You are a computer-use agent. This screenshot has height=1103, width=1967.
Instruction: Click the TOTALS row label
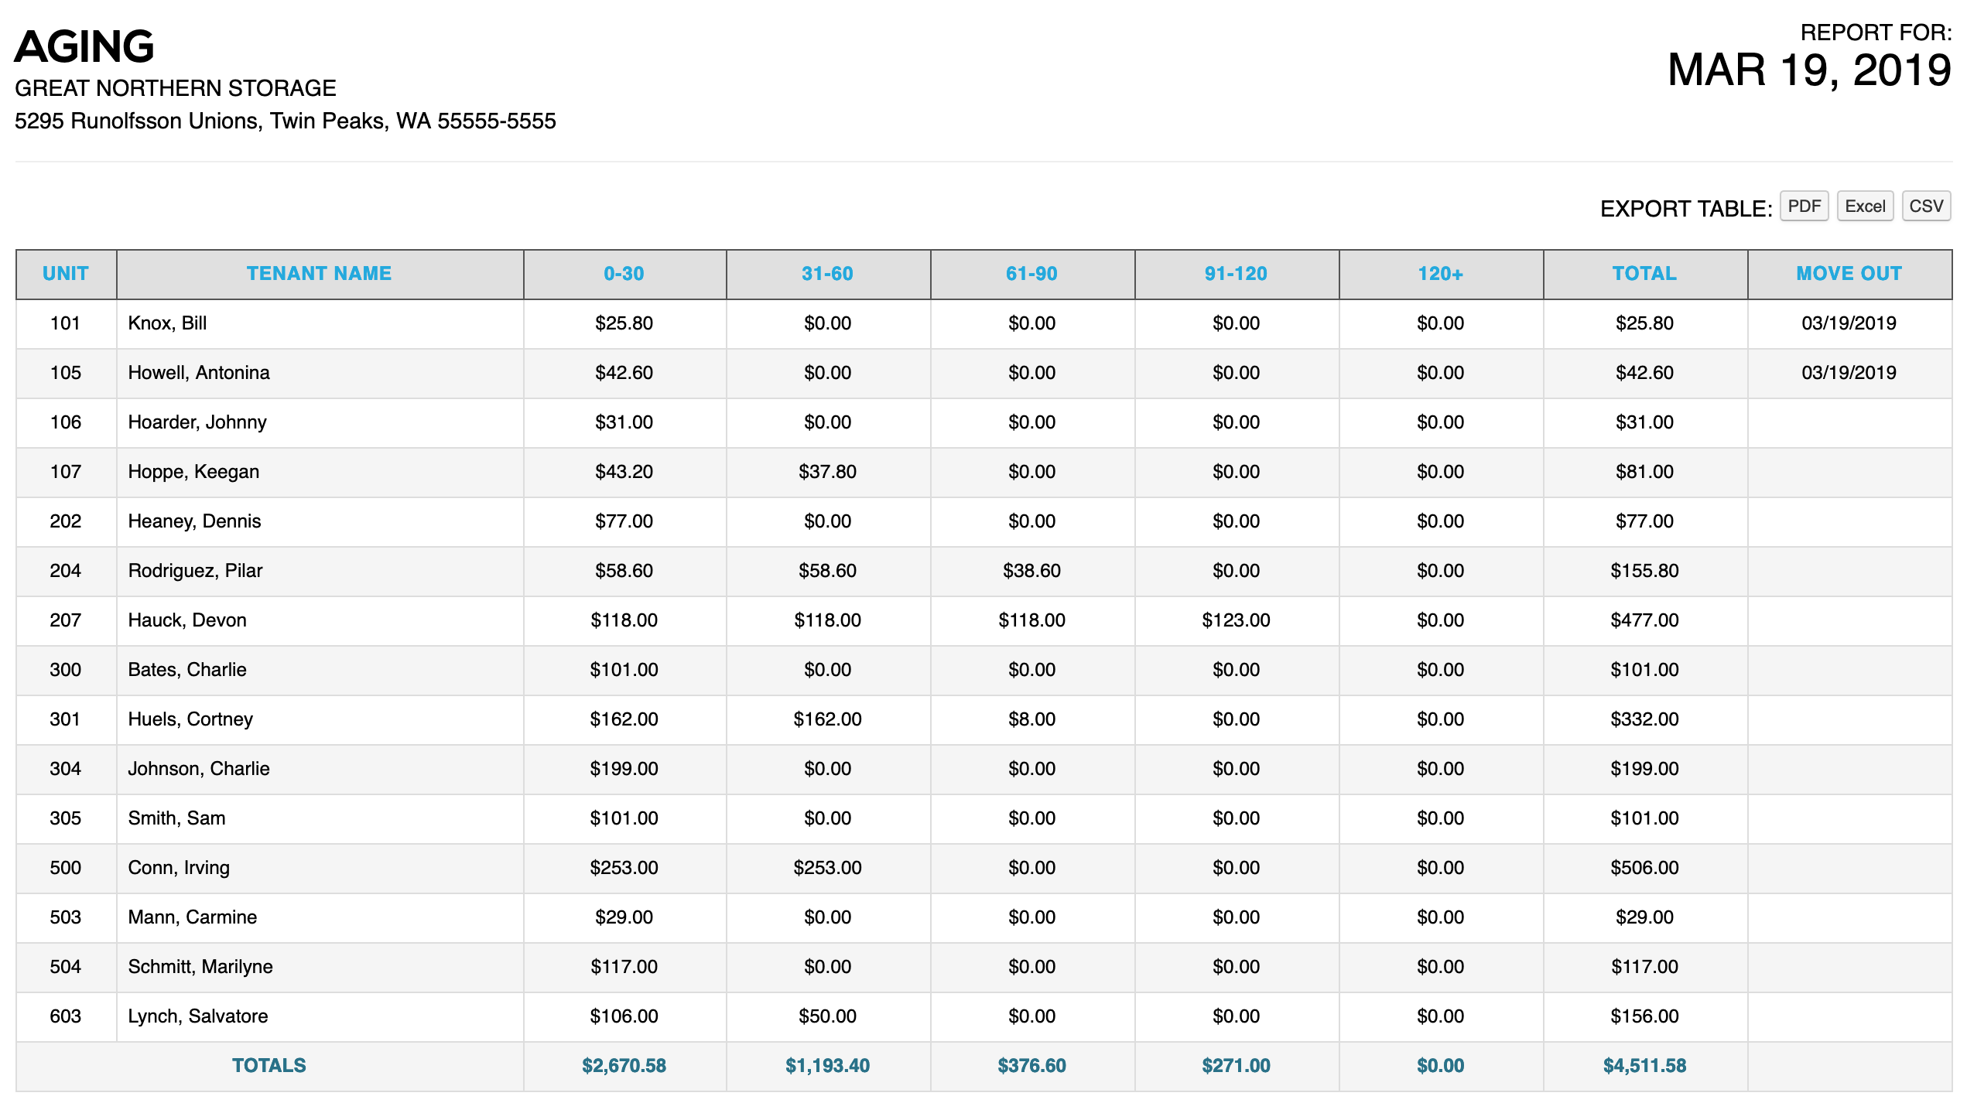[x=269, y=1066]
